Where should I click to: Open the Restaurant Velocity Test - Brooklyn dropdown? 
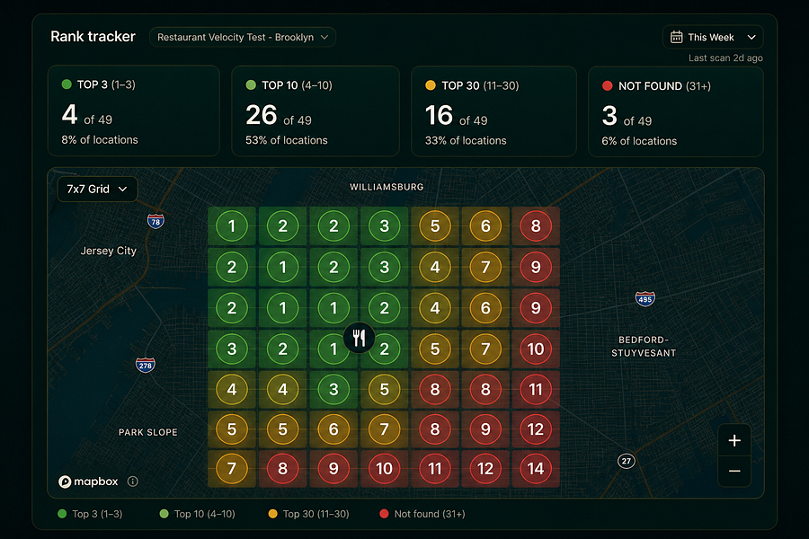click(243, 37)
